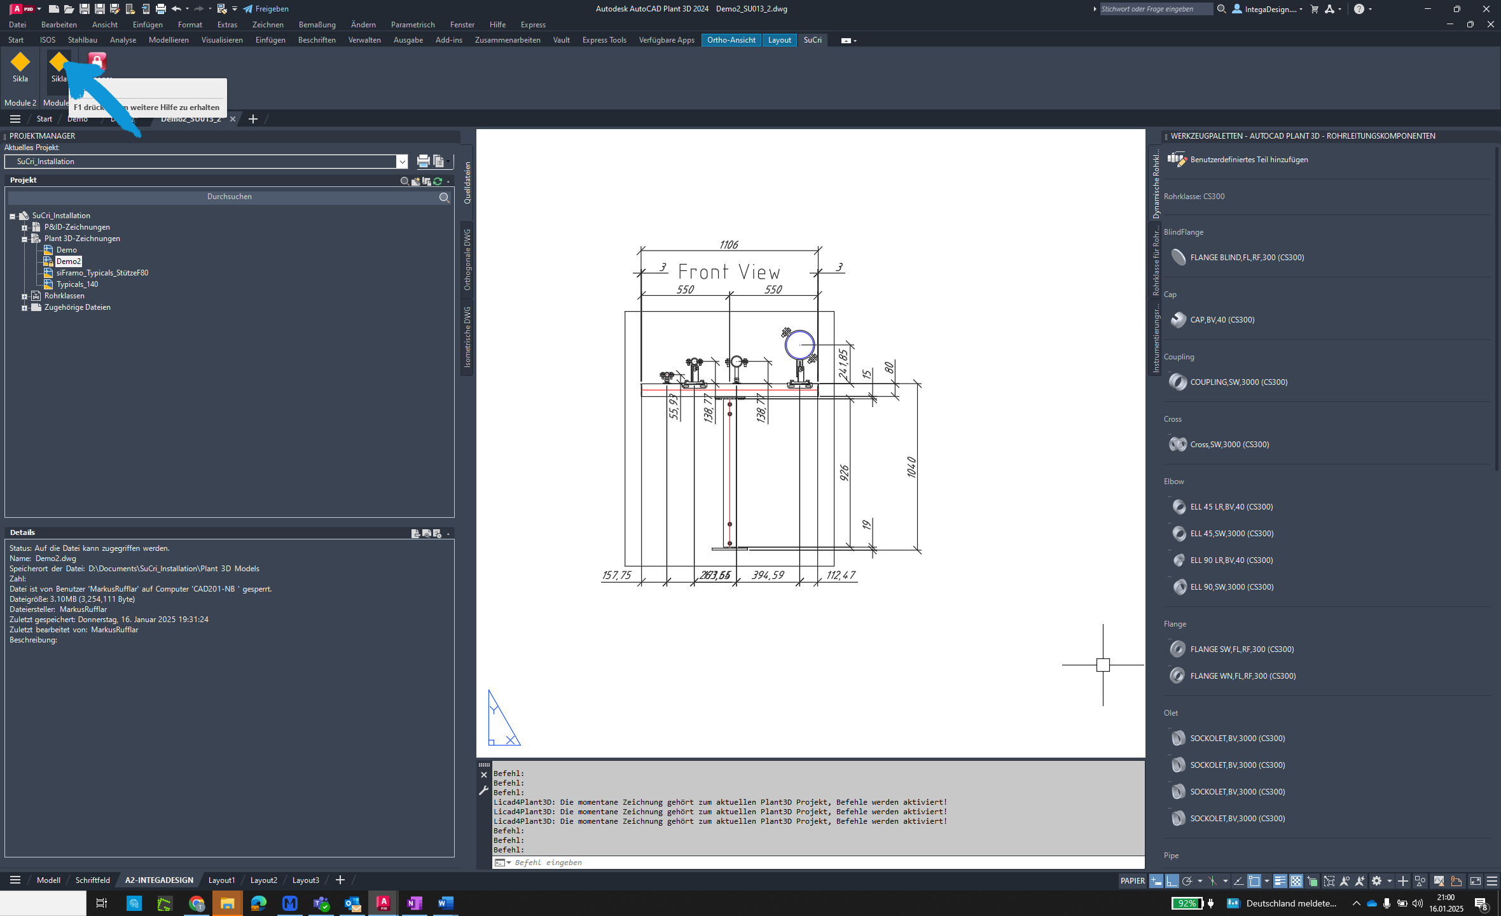Click Benutzerdefiniertes Teil hinzufügen tool
This screenshot has width=1501, height=916.
(1238, 160)
